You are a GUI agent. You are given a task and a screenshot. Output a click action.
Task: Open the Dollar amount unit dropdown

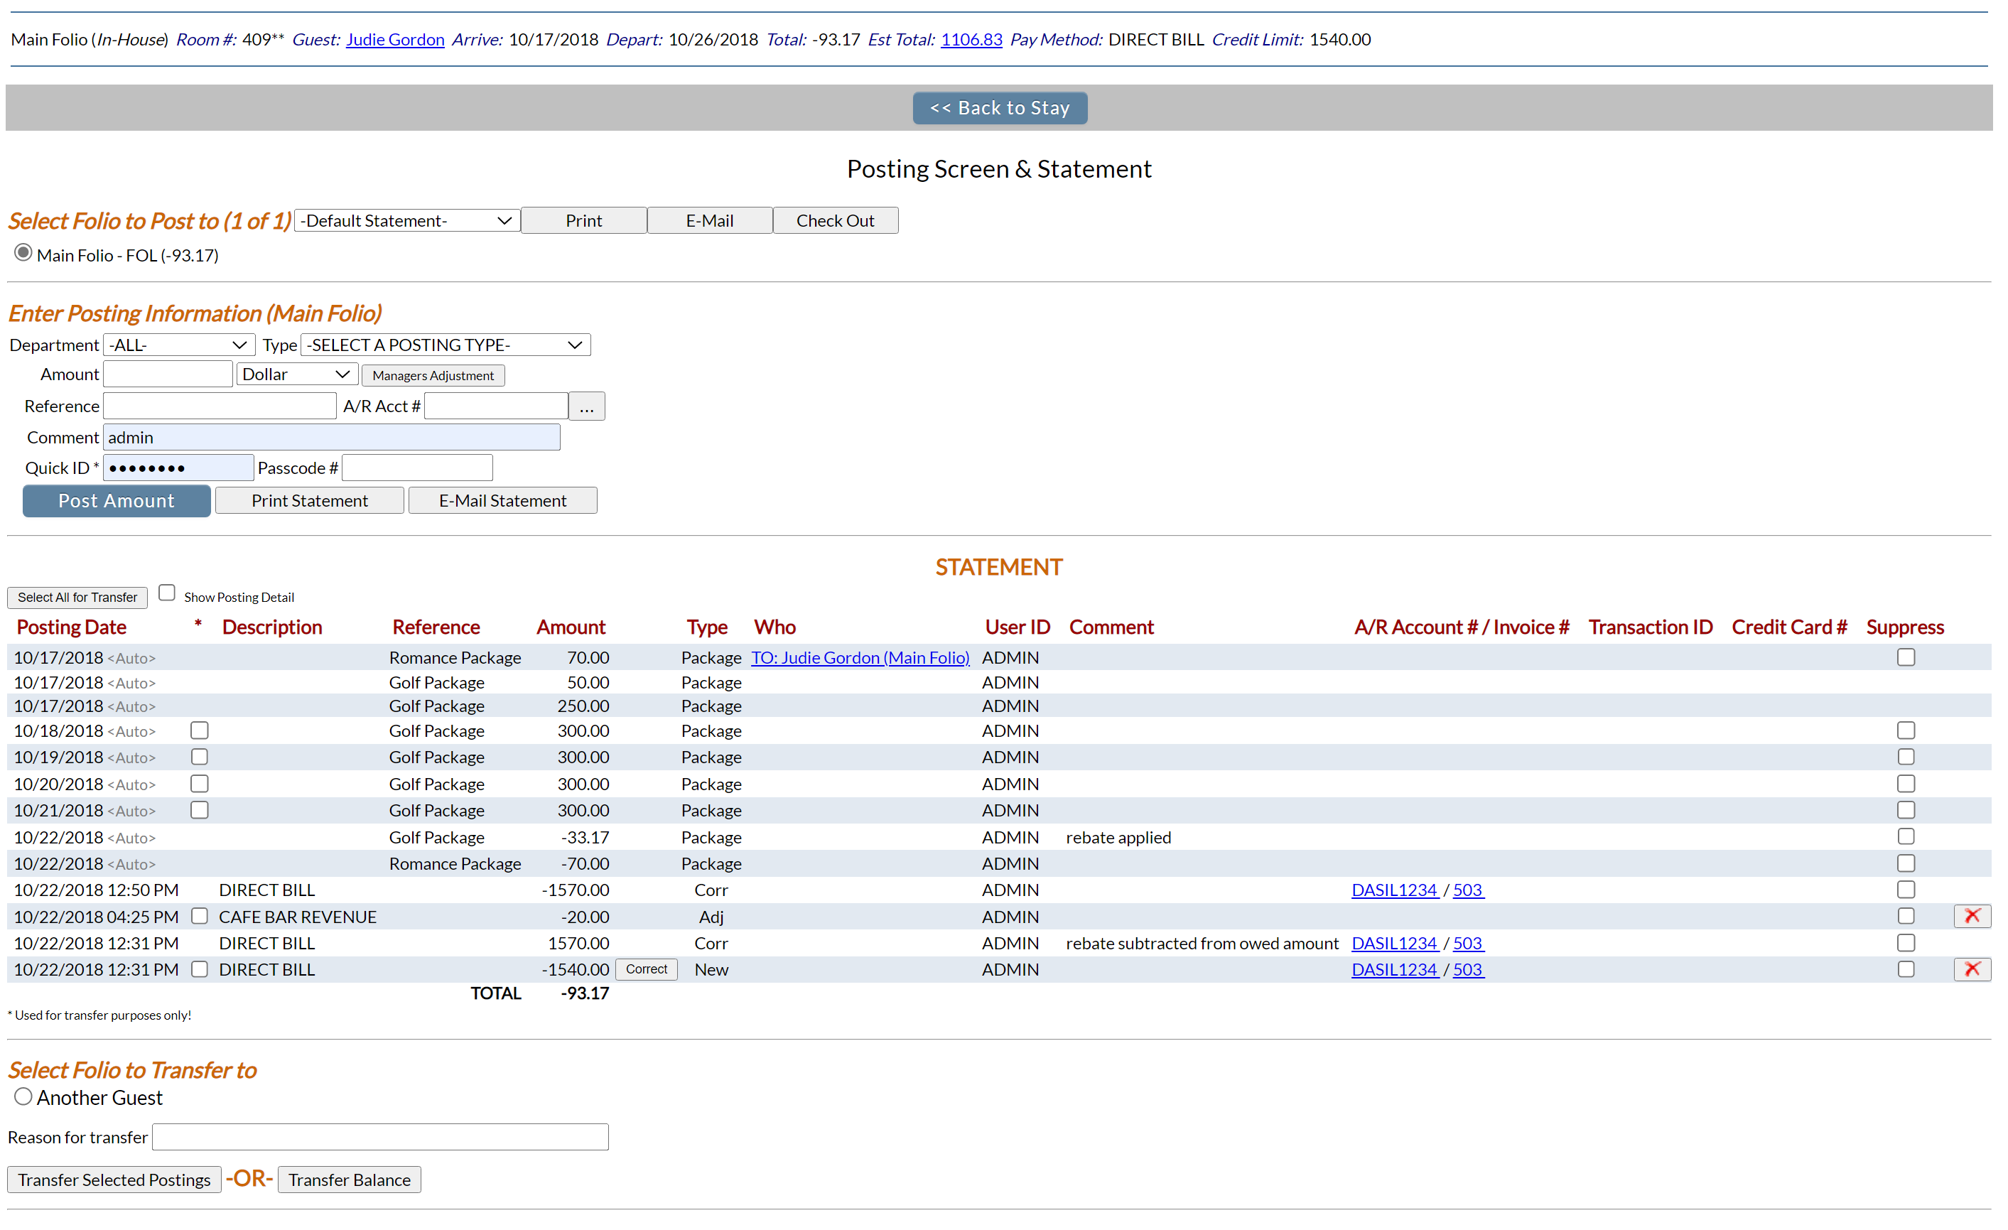[x=296, y=374]
